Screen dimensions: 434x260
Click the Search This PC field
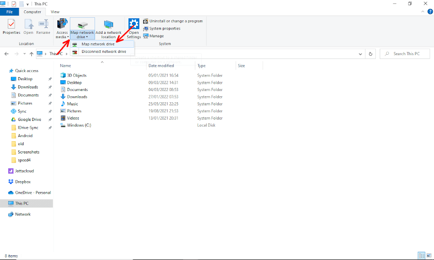405,54
